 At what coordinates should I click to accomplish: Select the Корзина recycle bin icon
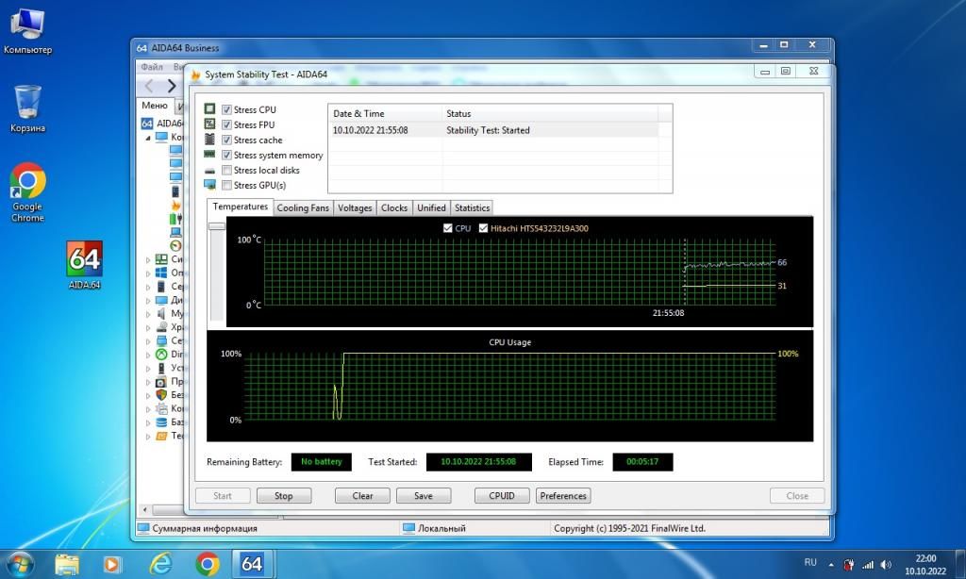point(27,109)
